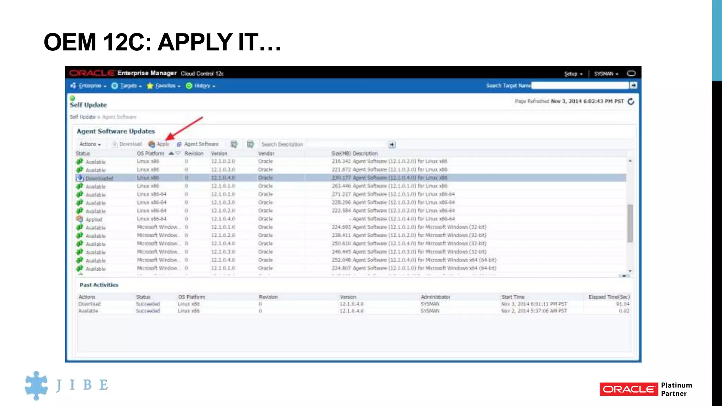The width and height of the screenshot is (722, 406).
Task: Click Available icon for Windows x64 size 252.048
Action: pyautogui.click(x=80, y=260)
